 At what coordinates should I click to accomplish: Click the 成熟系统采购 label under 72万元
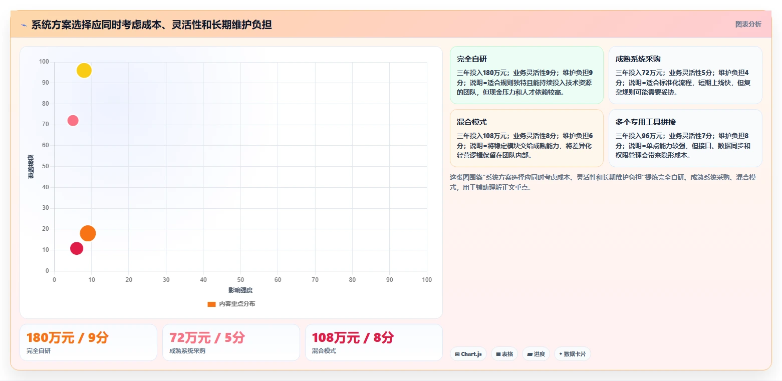pos(187,351)
